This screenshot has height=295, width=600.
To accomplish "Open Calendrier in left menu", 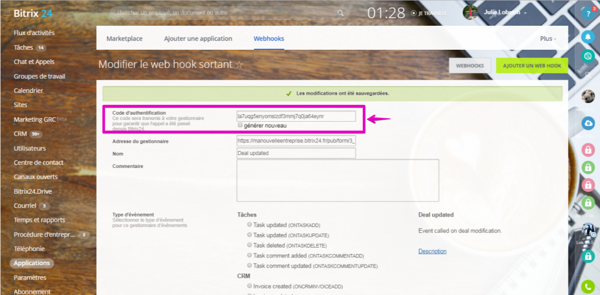I will point(28,91).
